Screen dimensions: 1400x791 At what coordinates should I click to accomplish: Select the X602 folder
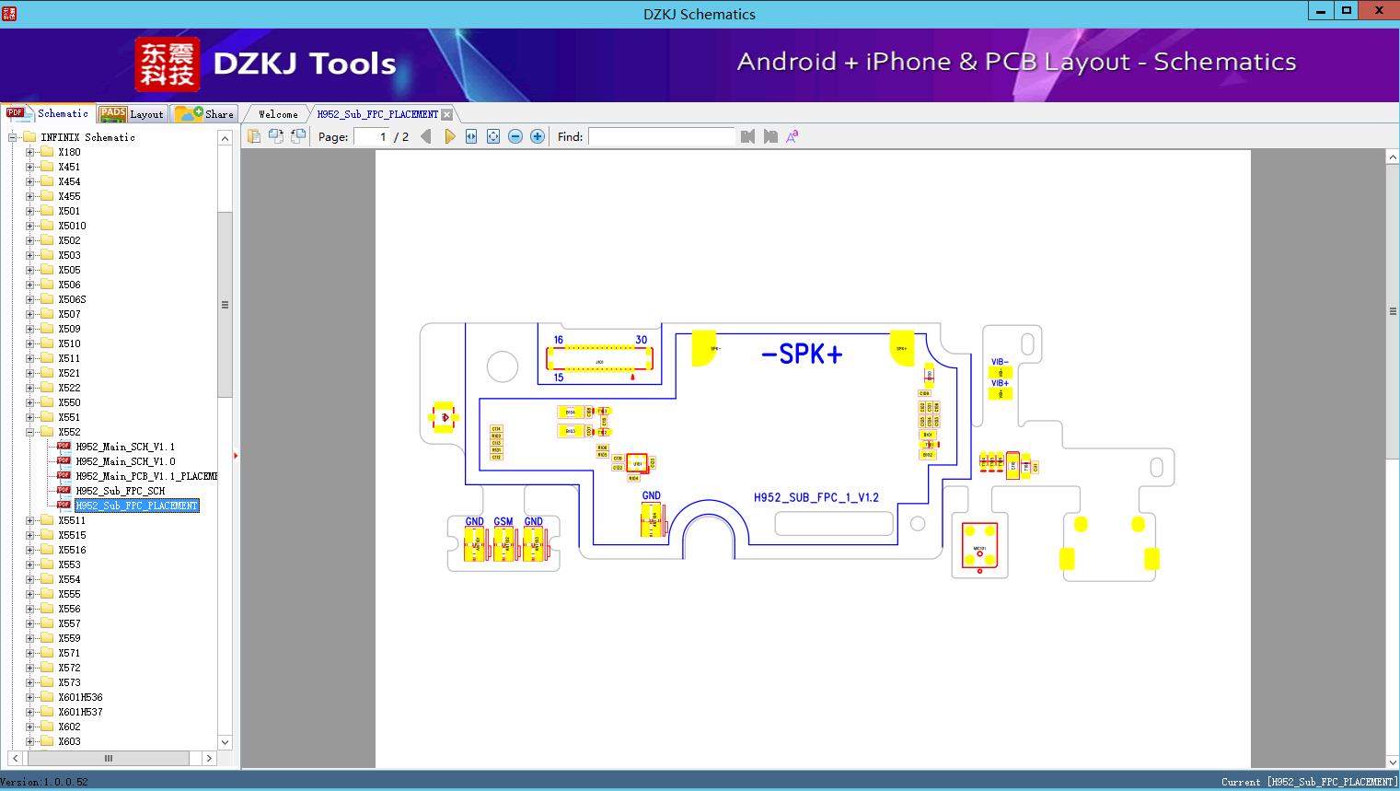(69, 727)
